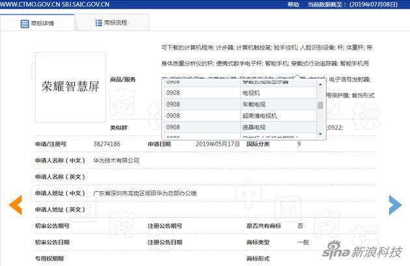Click the 注册公告期号 label
Image resolution: width=410 pixels, height=266 pixels.
pyautogui.click(x=165, y=226)
